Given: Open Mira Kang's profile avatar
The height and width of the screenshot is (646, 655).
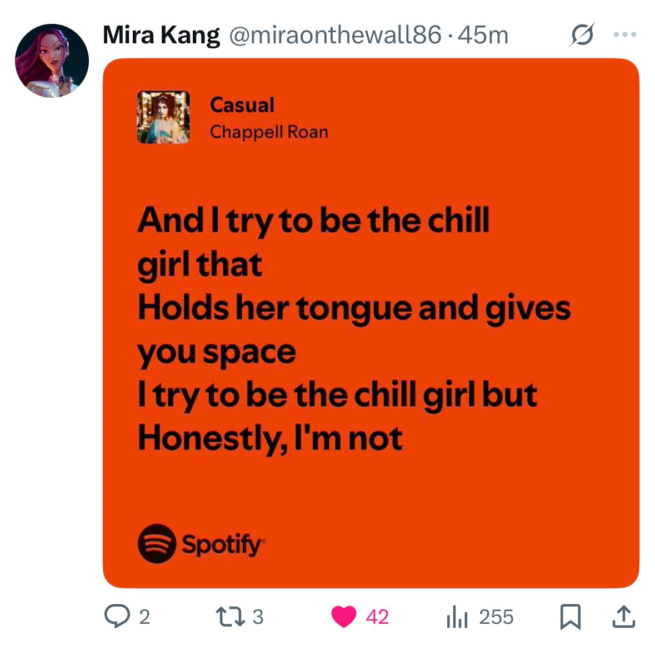Looking at the screenshot, I should pyautogui.click(x=52, y=61).
